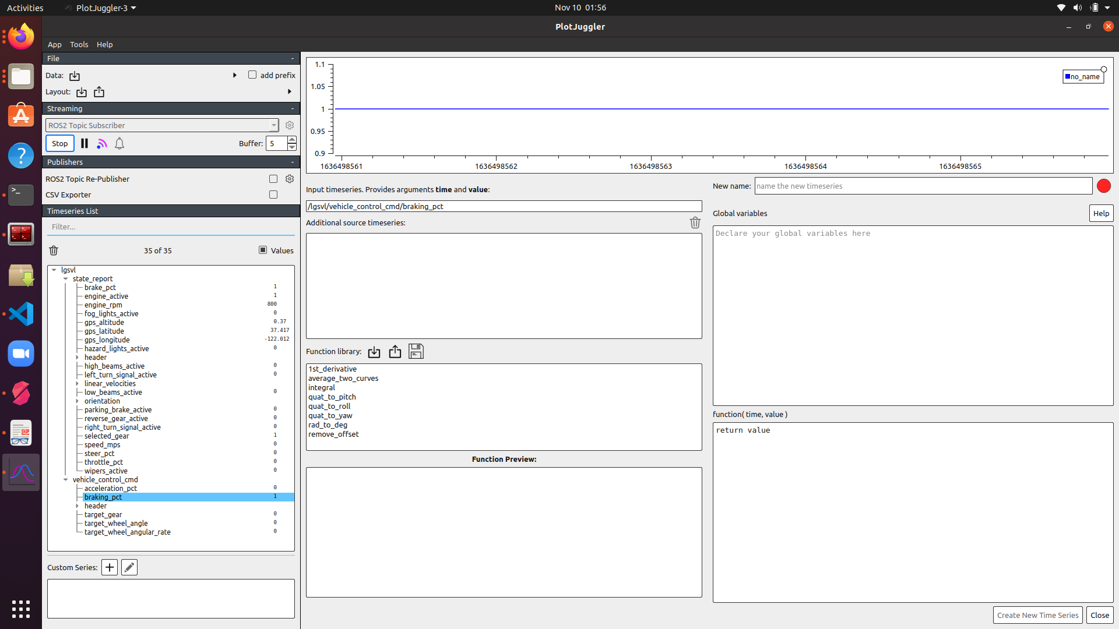Open the ROS2 Topic Subscriber dropdown
The image size is (1119, 629).
(x=162, y=125)
